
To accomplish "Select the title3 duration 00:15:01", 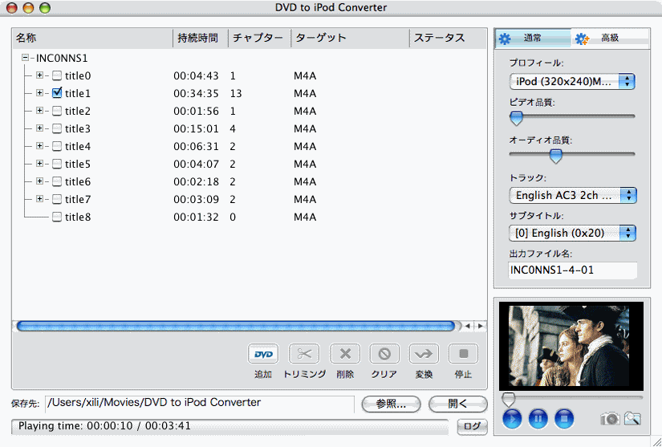I will tap(197, 128).
